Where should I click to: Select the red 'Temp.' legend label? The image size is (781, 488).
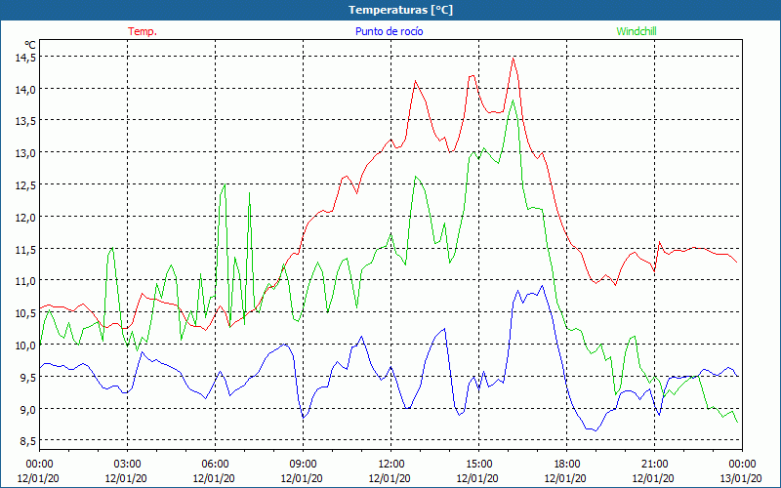(143, 31)
